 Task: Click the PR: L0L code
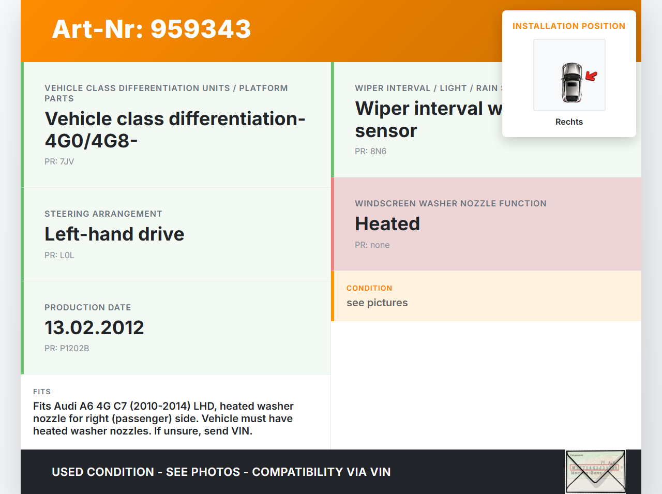pos(59,255)
